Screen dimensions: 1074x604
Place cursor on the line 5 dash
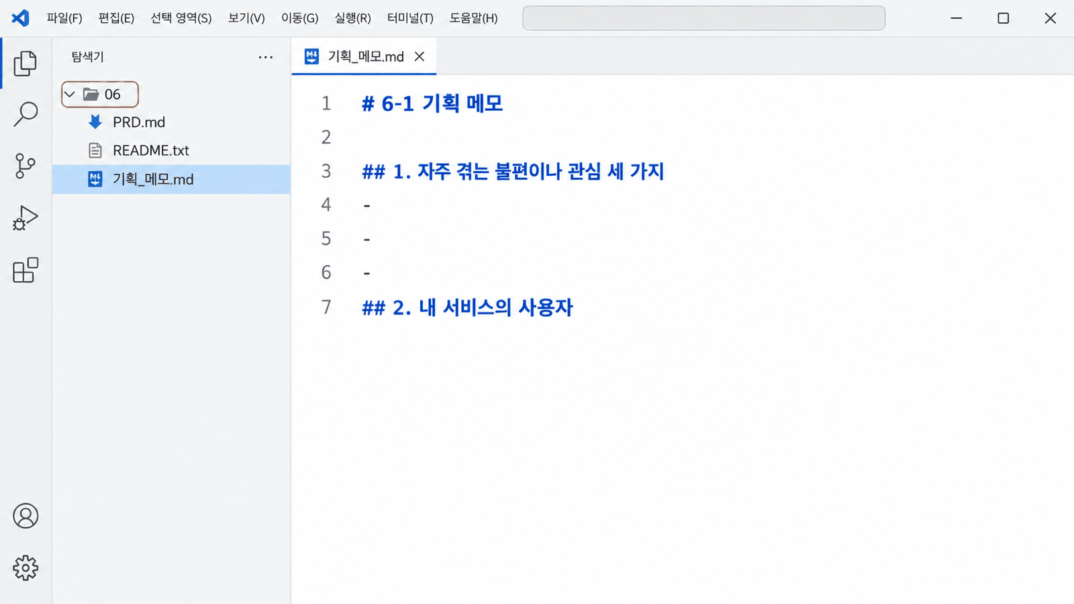coord(367,239)
